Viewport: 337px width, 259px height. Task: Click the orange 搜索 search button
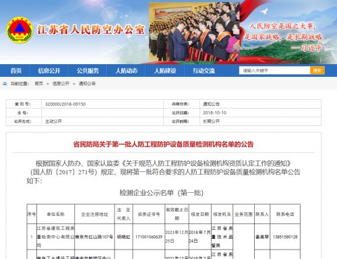tap(317, 71)
